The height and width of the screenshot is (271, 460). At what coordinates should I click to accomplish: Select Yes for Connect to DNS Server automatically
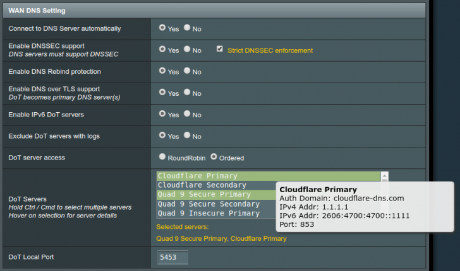pos(162,28)
